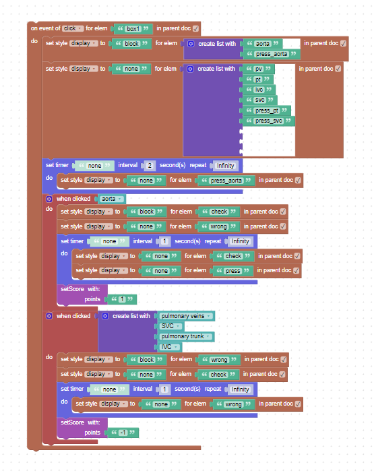The width and height of the screenshot is (374, 473).
Task: Click gear beside second when clicked block
Action: (x=49, y=316)
